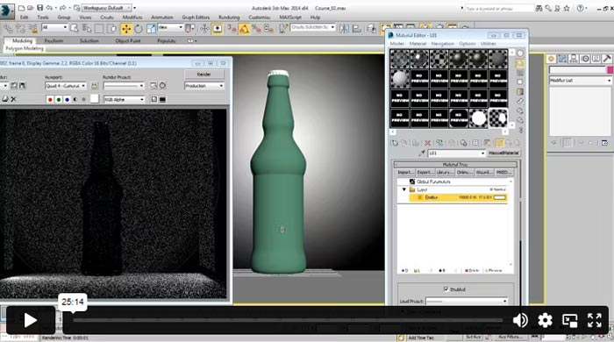This screenshot has width=614, height=342.
Task: Pick material from object eyedropper icon
Action: [x=422, y=153]
